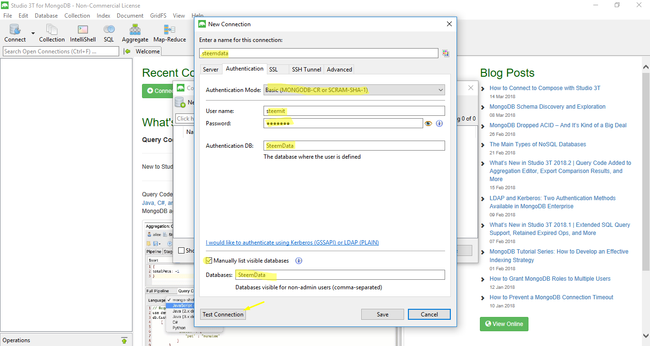Open the What's New in Studio 3T 2018.1 post
The width and height of the screenshot is (650, 346).
tap(560, 229)
